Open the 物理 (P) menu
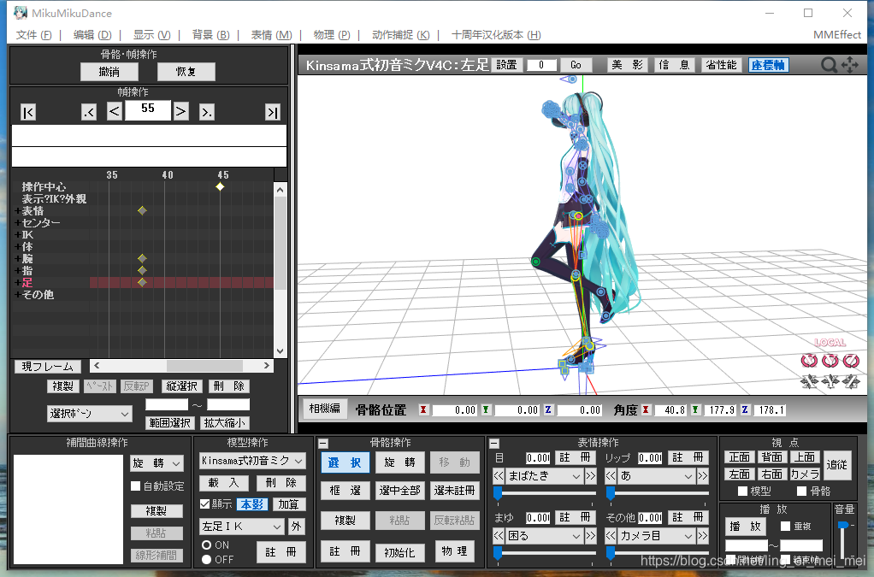 (332, 35)
